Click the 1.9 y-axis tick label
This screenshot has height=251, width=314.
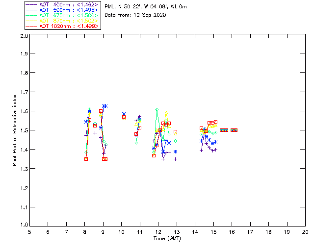(x=24, y=53)
